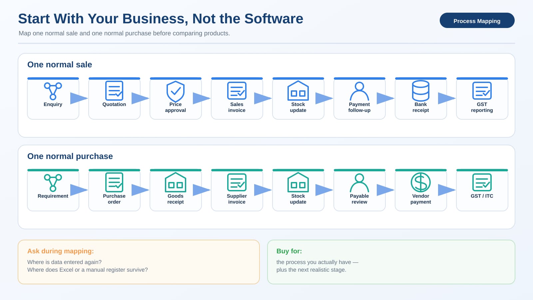Select the 'Ask during mapping:' heading
The image size is (533, 300).
click(x=61, y=251)
